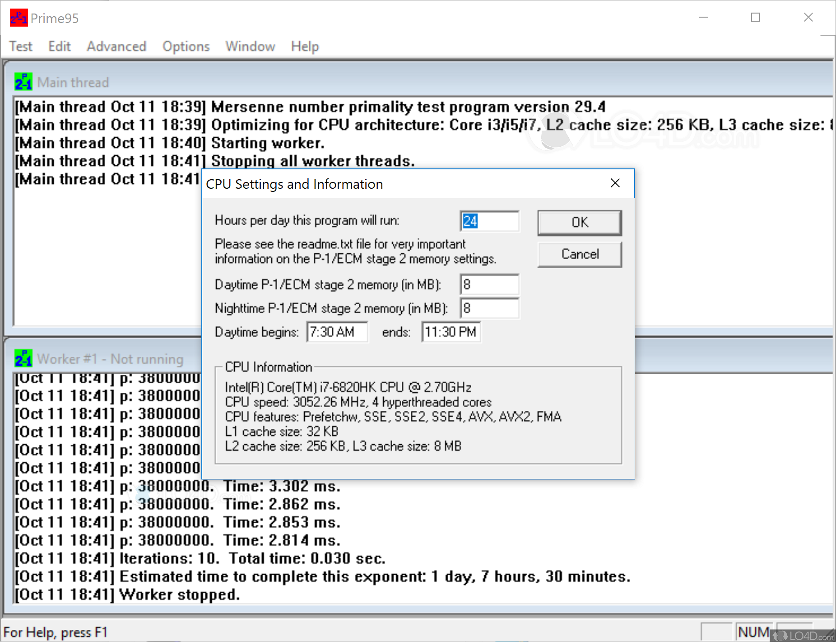Open the Window menu

tap(250, 47)
